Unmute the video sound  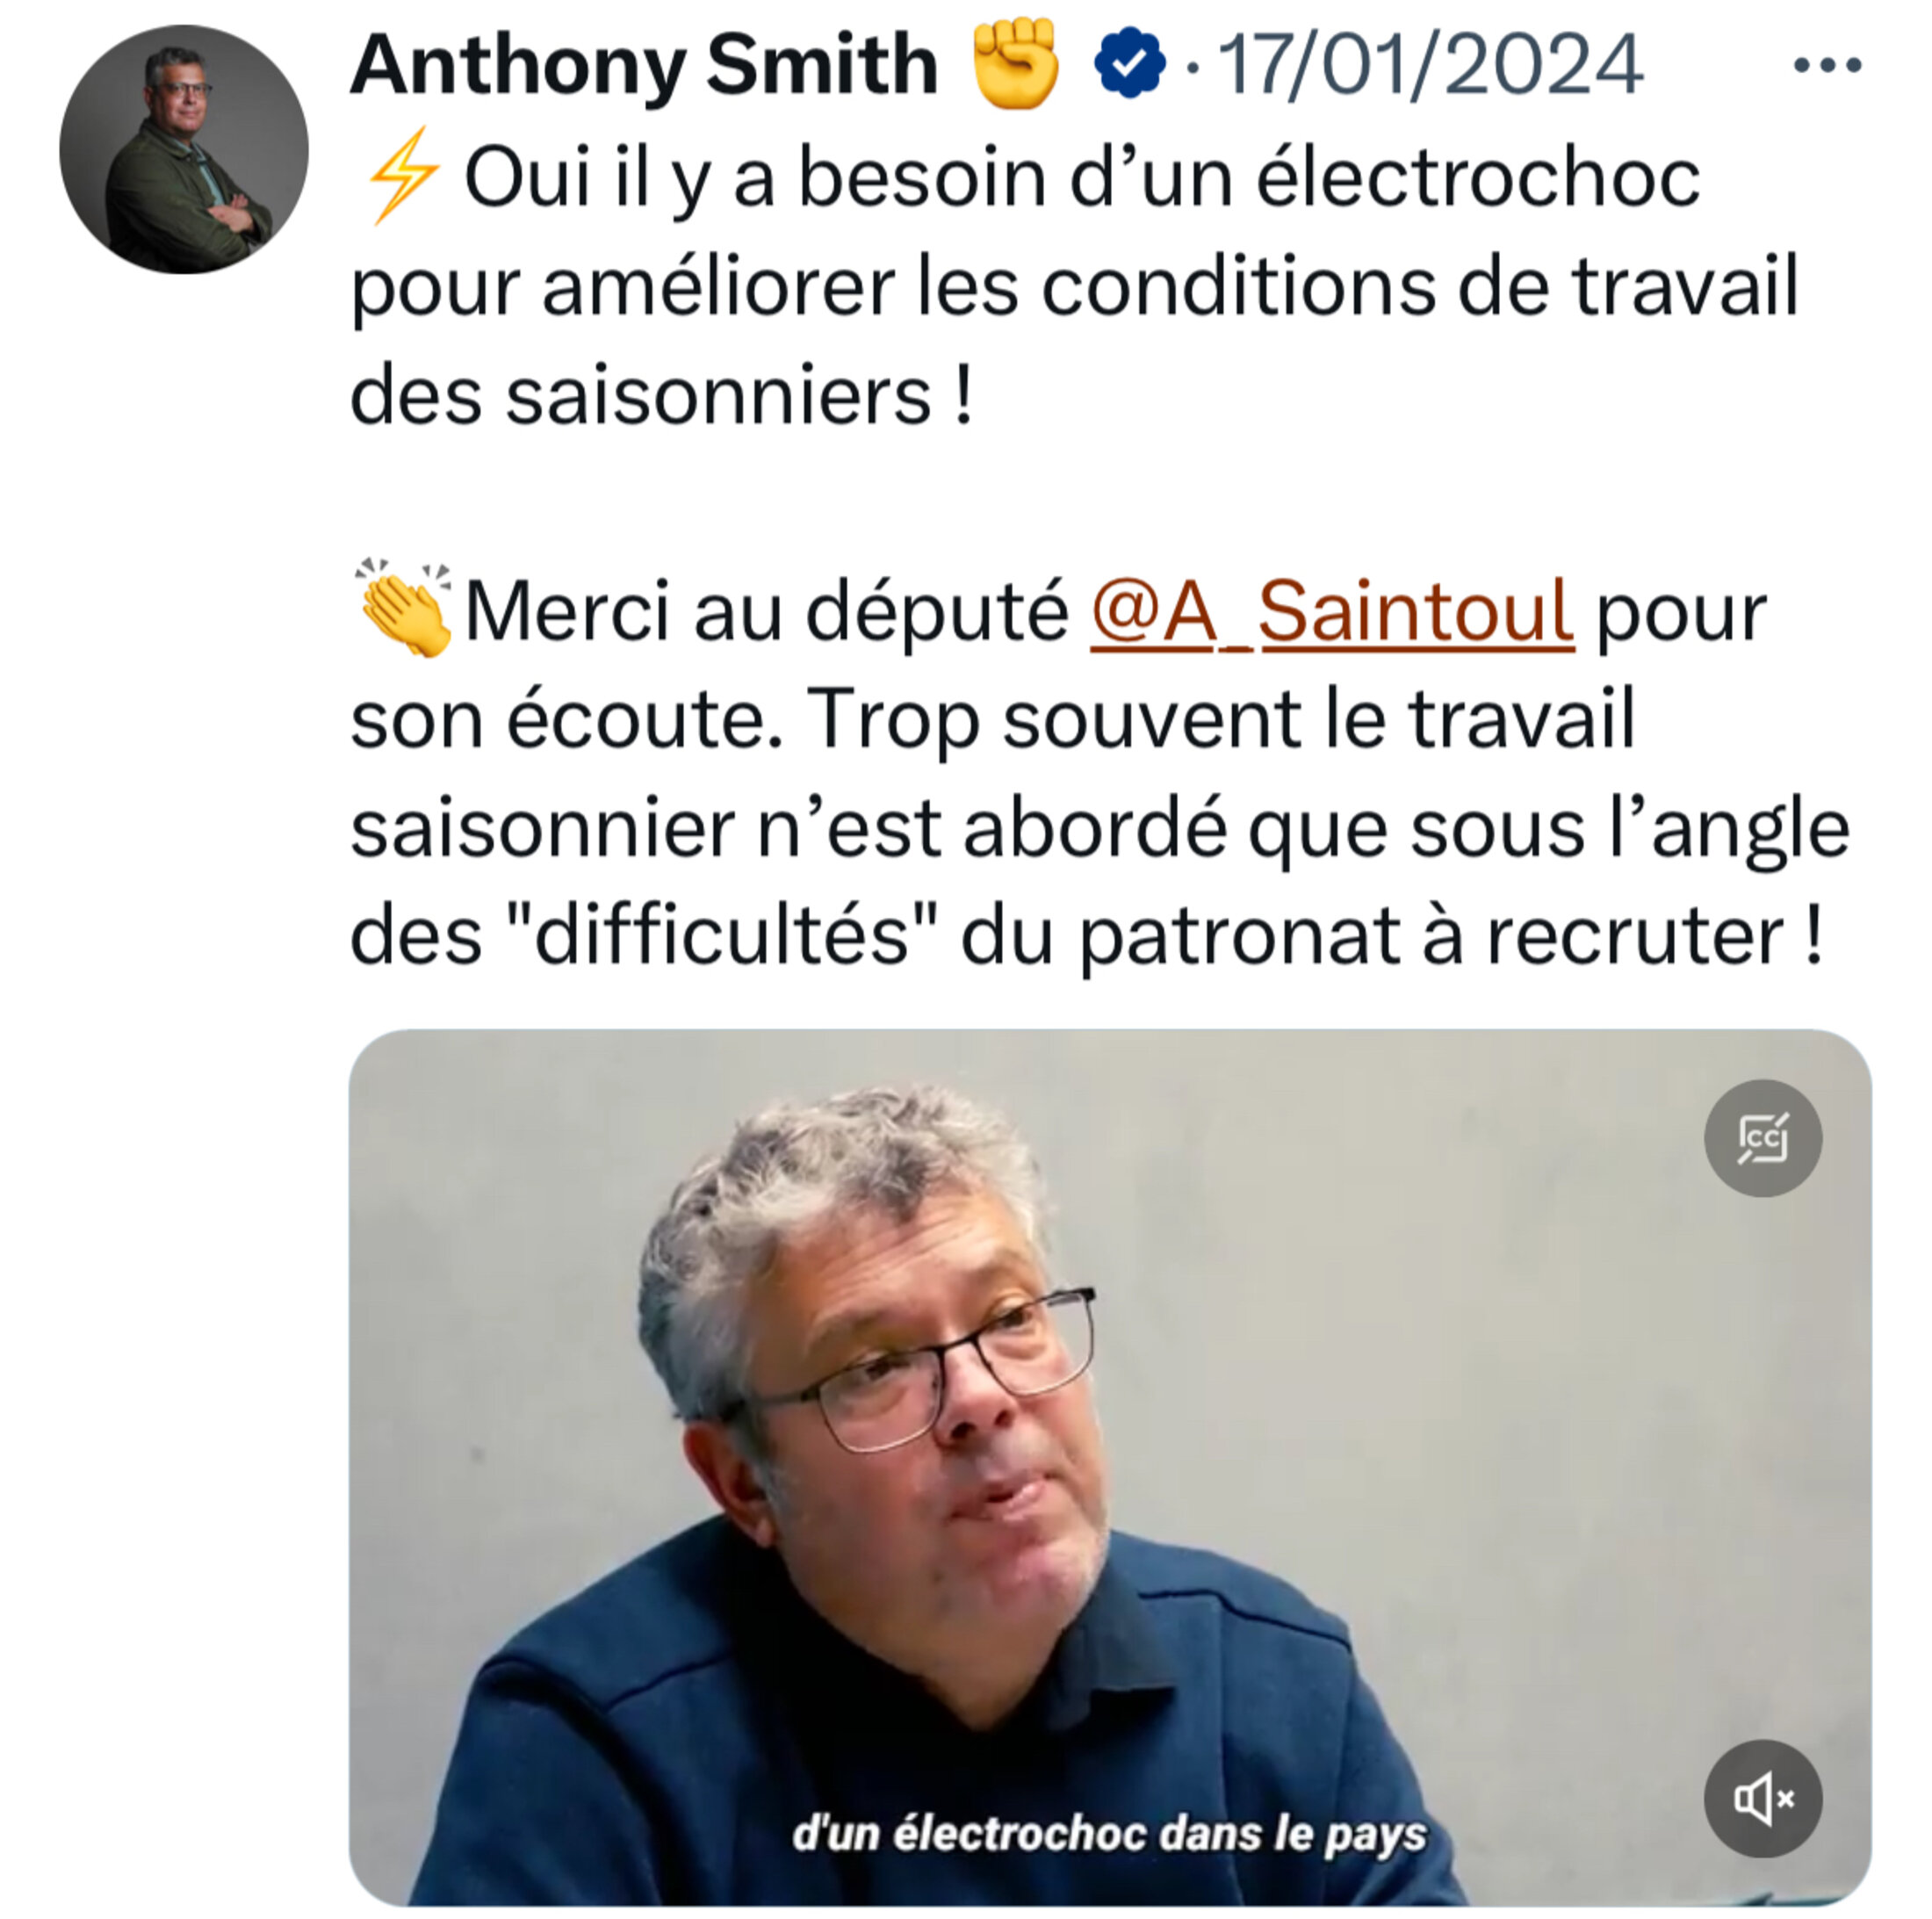pos(1762,1799)
